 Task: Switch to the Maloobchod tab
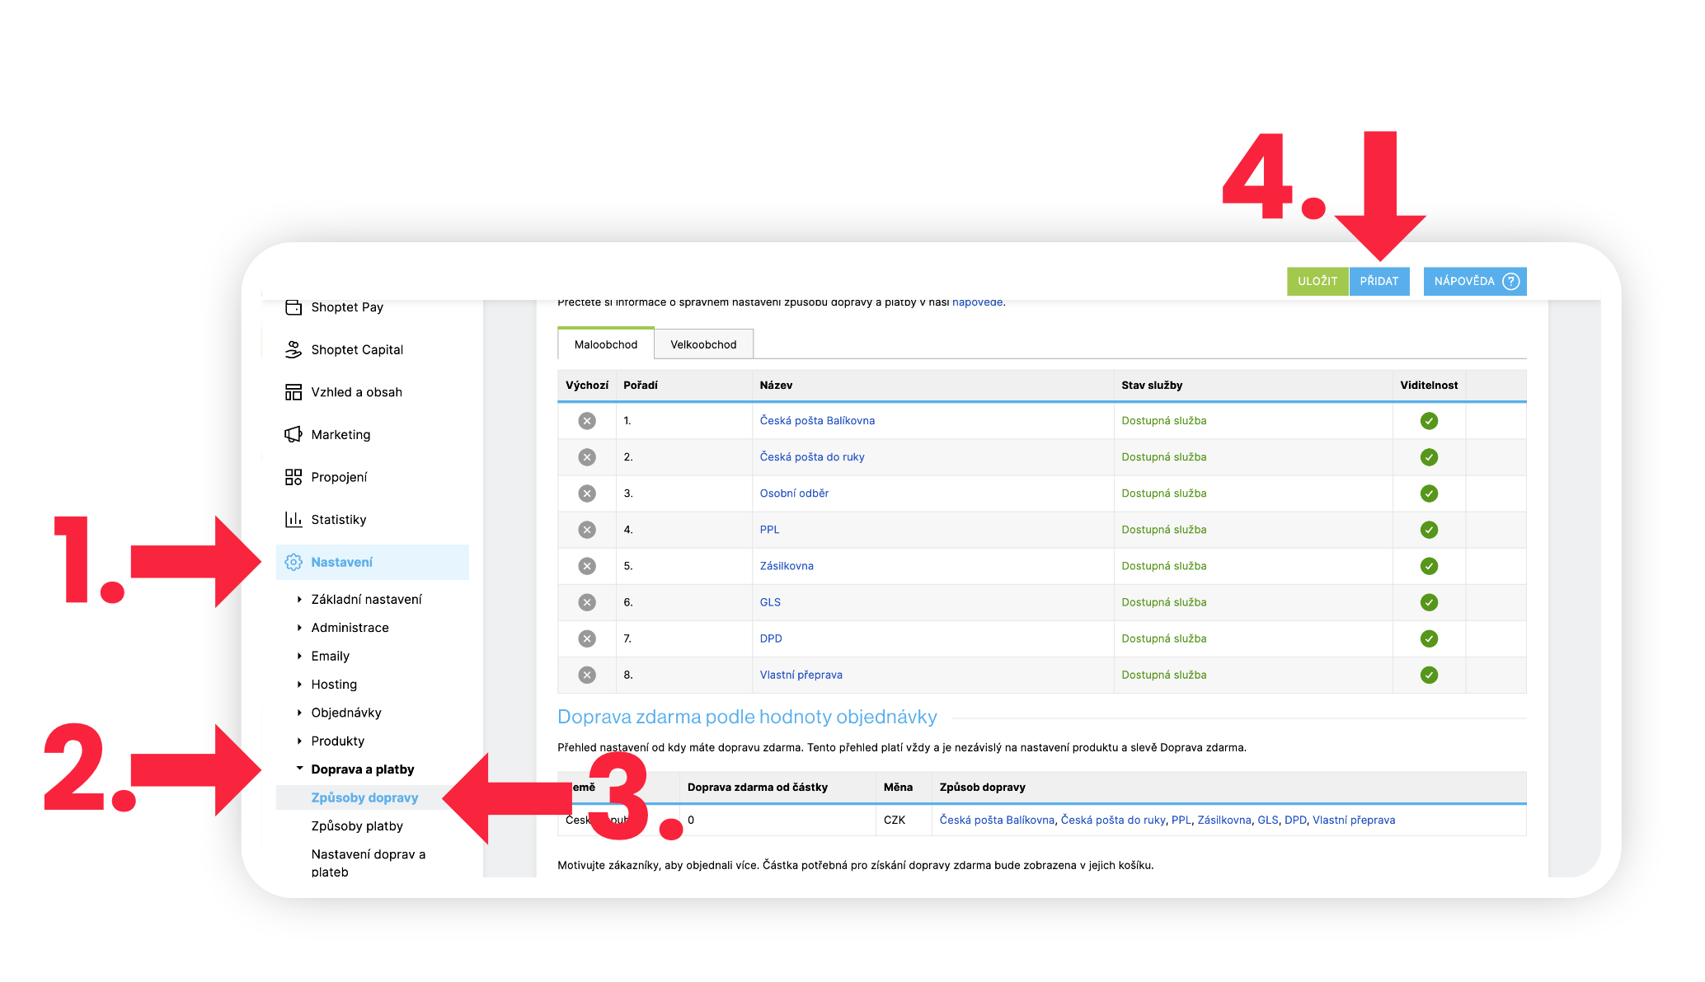click(x=606, y=344)
